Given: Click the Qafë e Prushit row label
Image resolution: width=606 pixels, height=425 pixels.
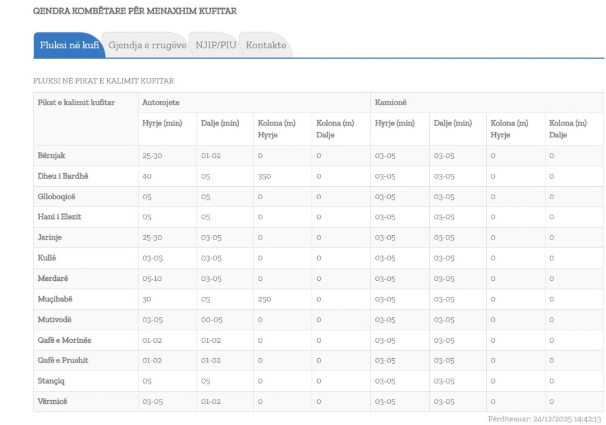Looking at the screenshot, I should 63,360.
